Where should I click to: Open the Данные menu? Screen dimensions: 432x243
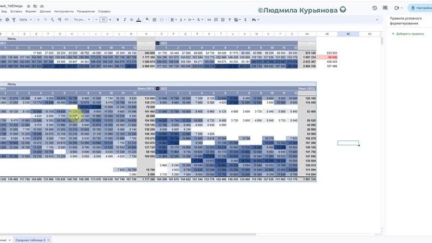pyautogui.click(x=45, y=11)
